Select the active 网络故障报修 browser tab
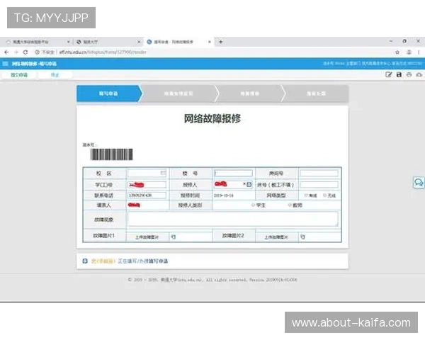 coord(178,42)
